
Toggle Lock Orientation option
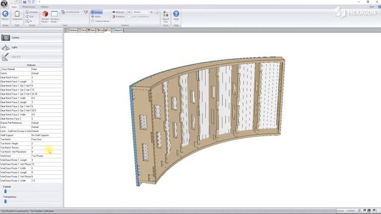point(139,17)
